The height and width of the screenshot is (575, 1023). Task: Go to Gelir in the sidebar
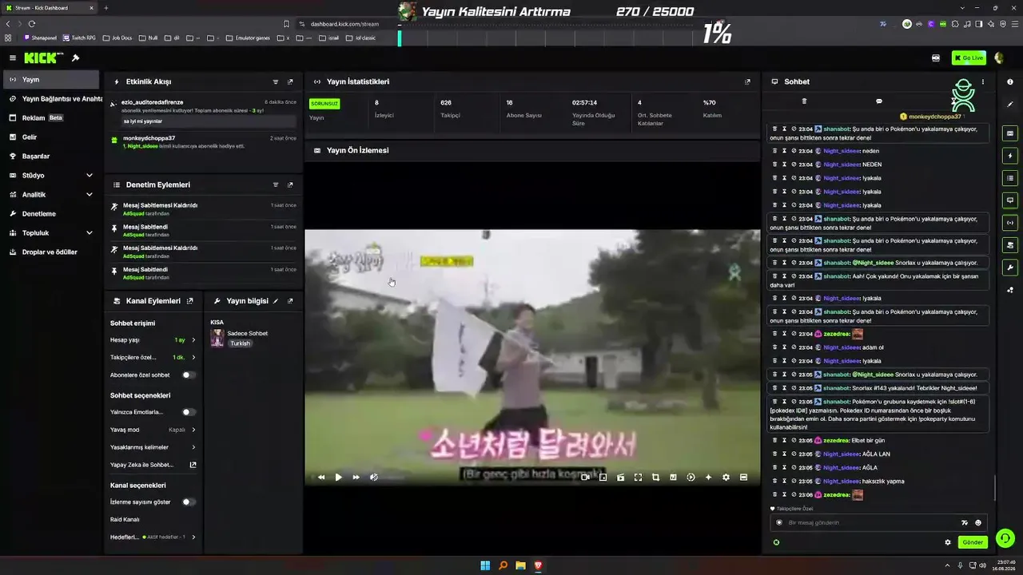point(53,137)
